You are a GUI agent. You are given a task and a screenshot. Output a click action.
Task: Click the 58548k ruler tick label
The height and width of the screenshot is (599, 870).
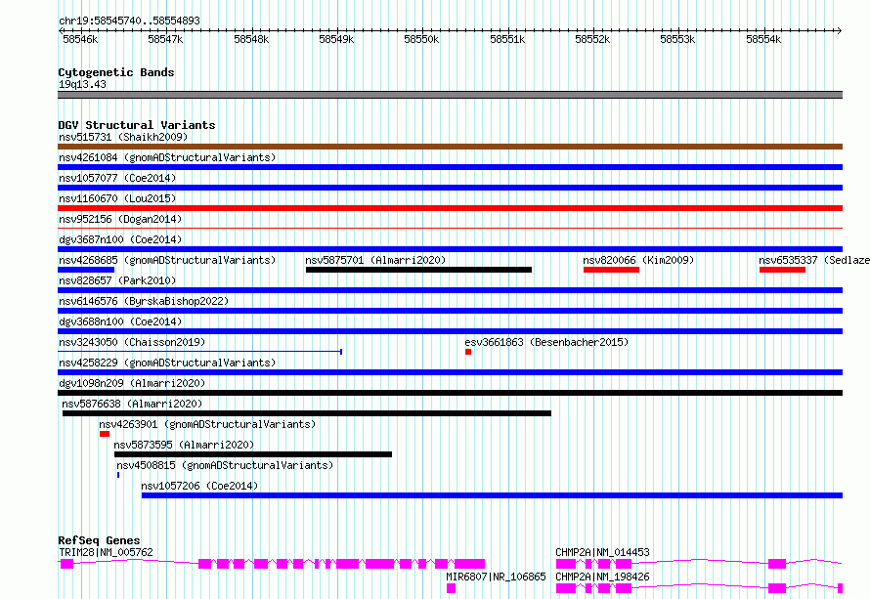(251, 39)
